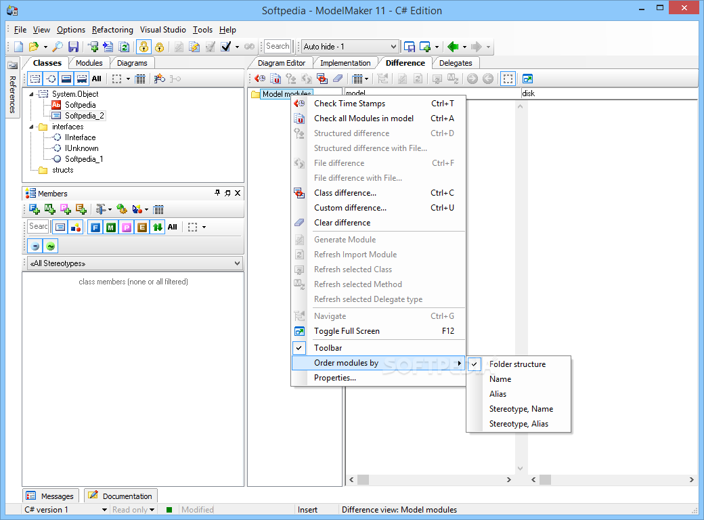Toggle the open padlock lock button

144,47
